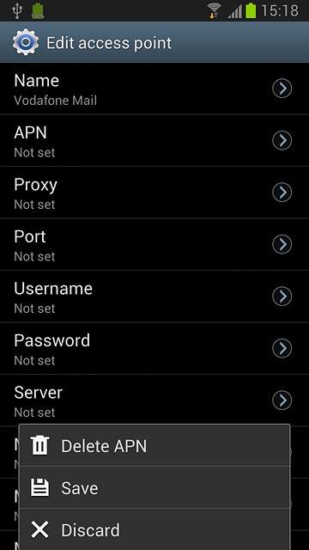Open the Name field chevron arrow
This screenshot has width=309, height=550.
tap(282, 89)
